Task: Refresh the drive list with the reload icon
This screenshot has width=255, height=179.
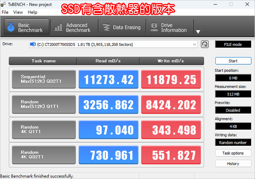Action: click(205, 44)
